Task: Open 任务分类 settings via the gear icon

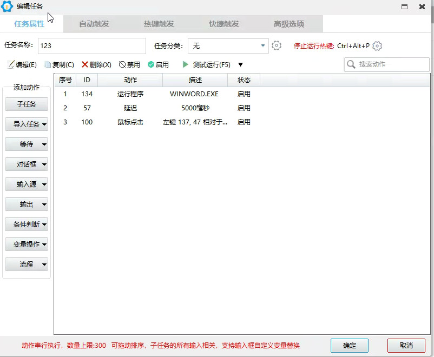Action: 277,46
